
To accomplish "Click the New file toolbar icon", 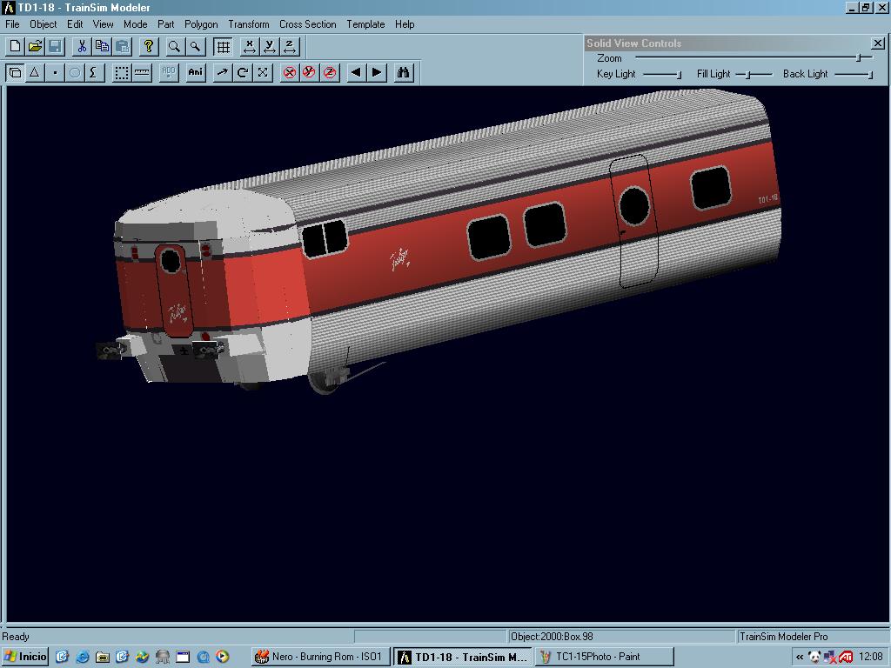I will [15, 46].
